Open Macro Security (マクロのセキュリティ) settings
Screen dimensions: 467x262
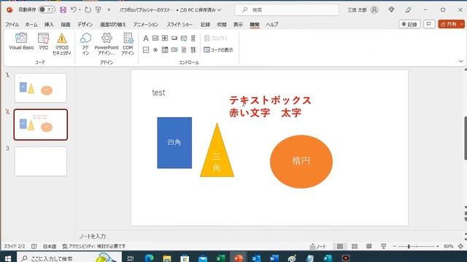(x=61, y=44)
